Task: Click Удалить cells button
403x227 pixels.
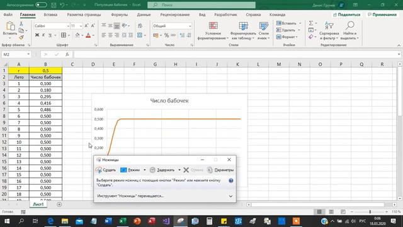Action: [286, 30]
